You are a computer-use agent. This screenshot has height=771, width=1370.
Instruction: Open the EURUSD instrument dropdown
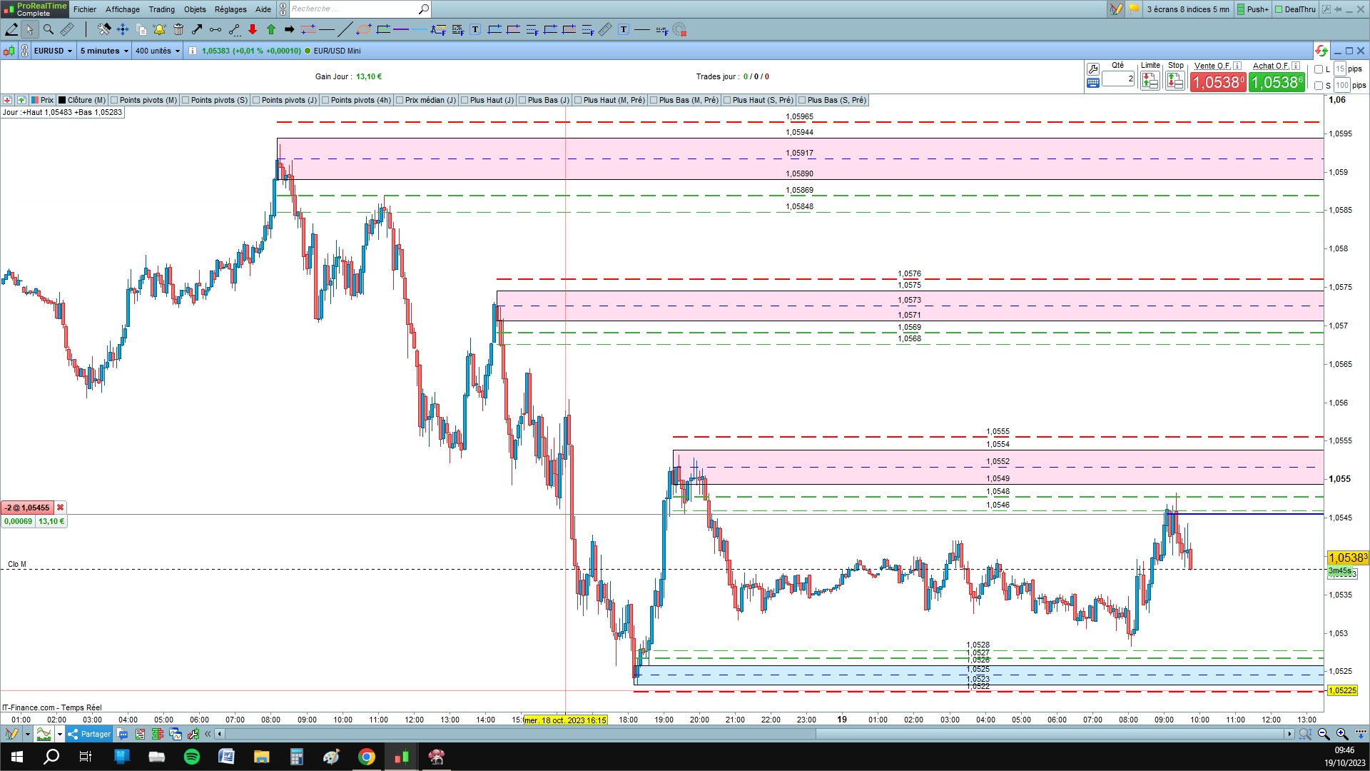pos(54,51)
